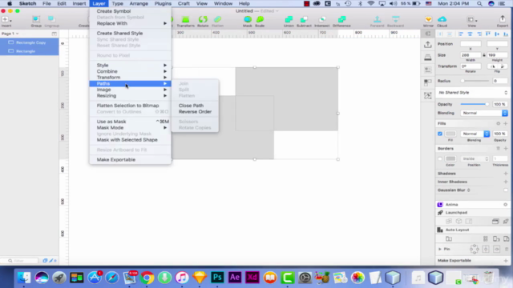Add a new inner shadow
This screenshot has width=513, height=288.
pyautogui.click(x=506, y=182)
